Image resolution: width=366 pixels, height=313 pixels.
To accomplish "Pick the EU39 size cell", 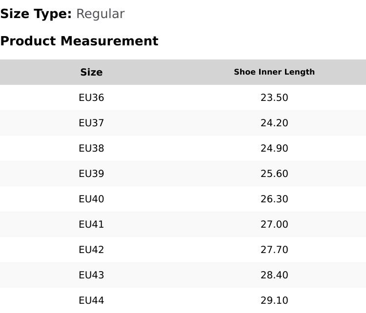I will tap(91, 174).
